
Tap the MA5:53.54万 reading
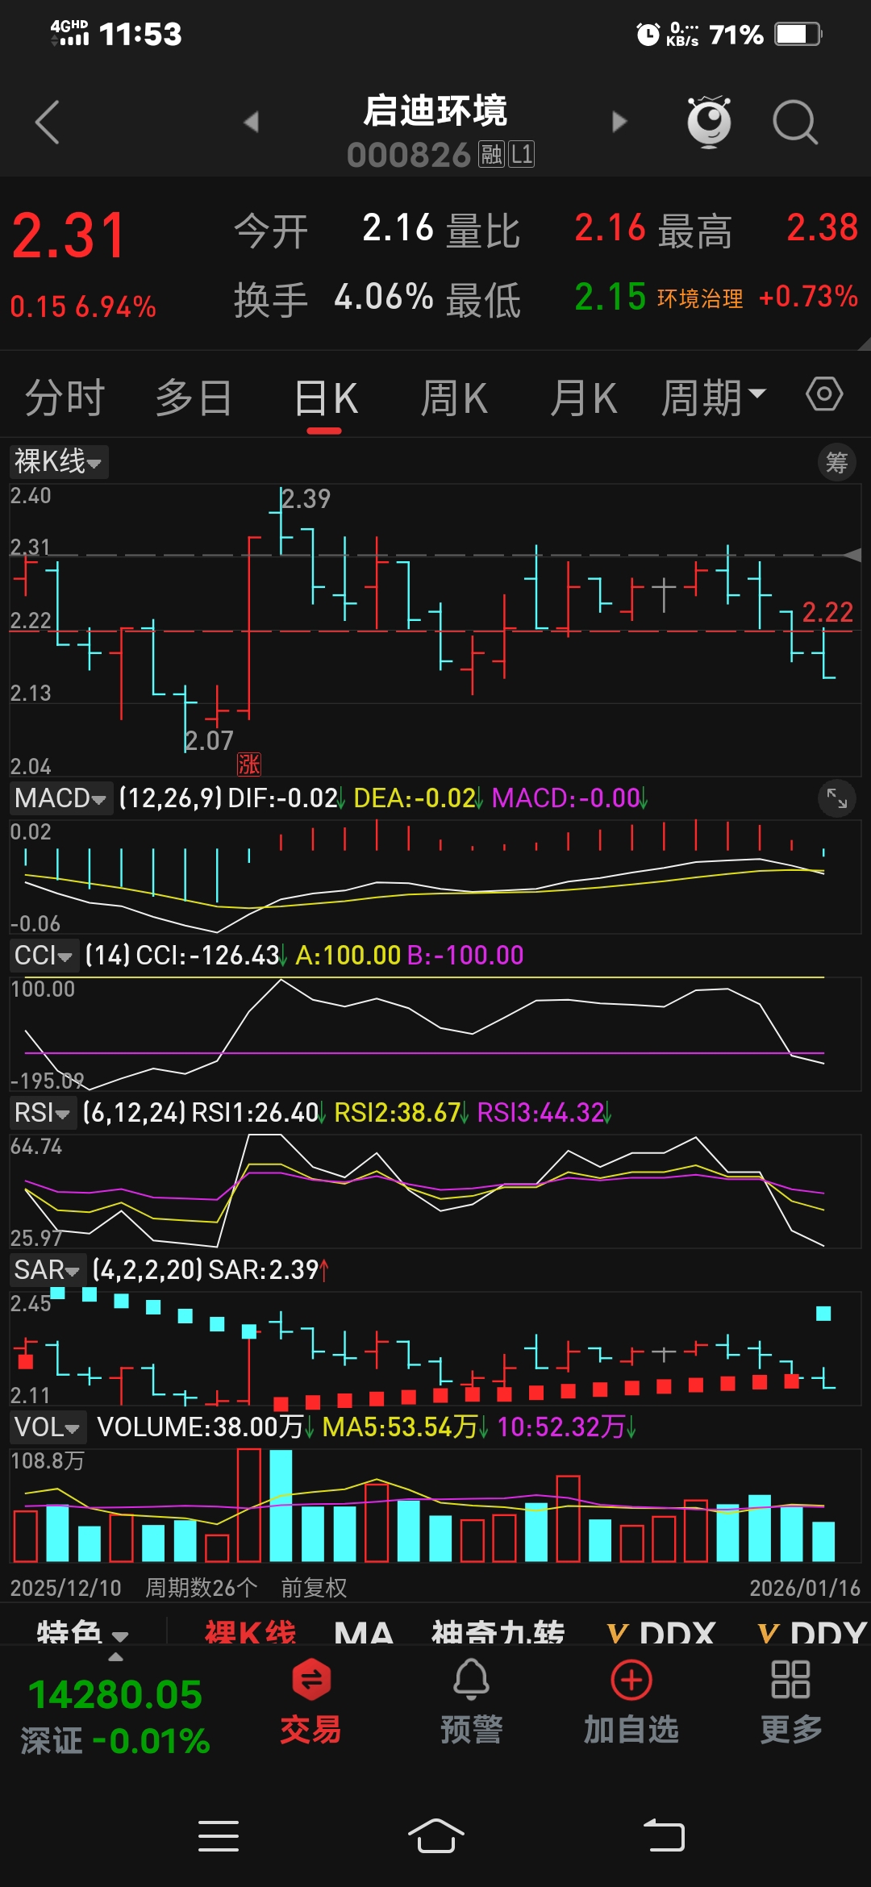pyautogui.click(x=400, y=1427)
